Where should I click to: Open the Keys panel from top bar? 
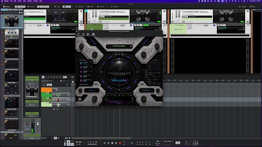pos(90,7)
